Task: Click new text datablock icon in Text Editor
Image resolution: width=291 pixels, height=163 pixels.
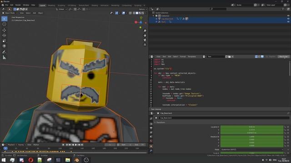Action: point(226,57)
